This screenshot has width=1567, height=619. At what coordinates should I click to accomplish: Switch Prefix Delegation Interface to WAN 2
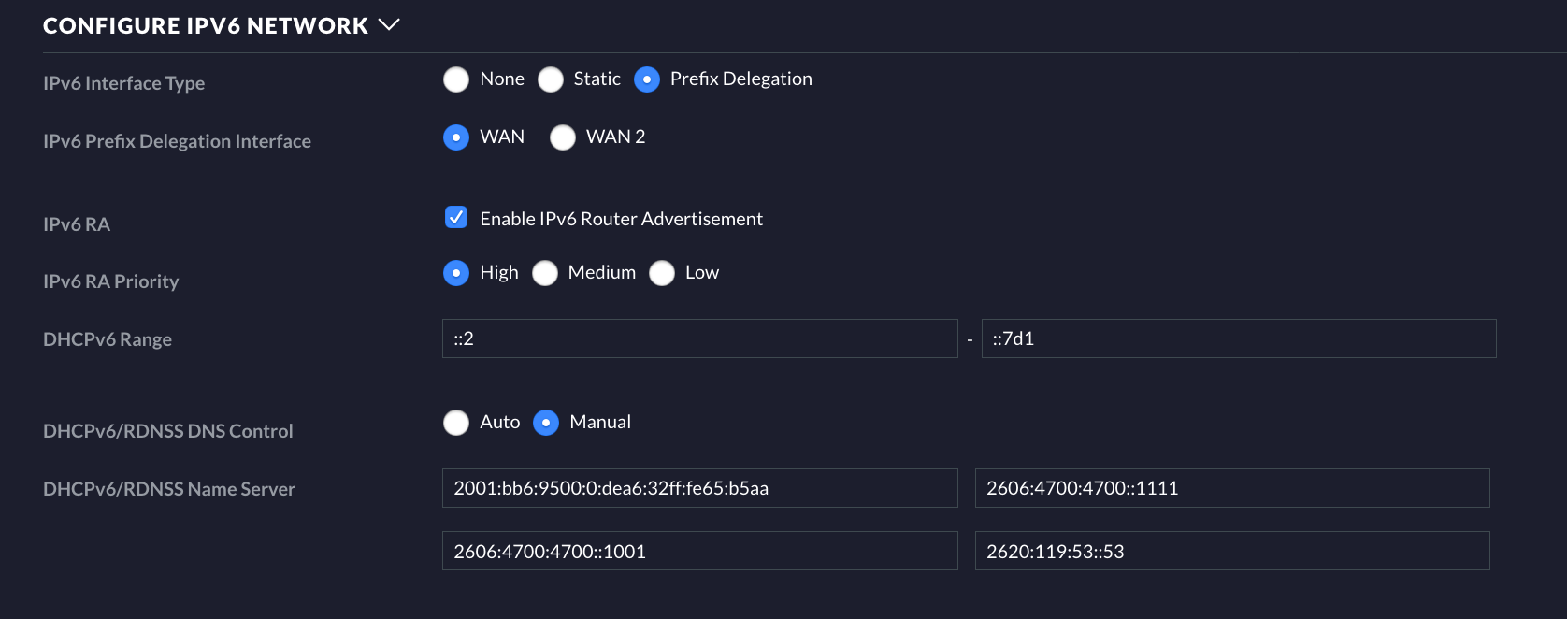(x=563, y=137)
